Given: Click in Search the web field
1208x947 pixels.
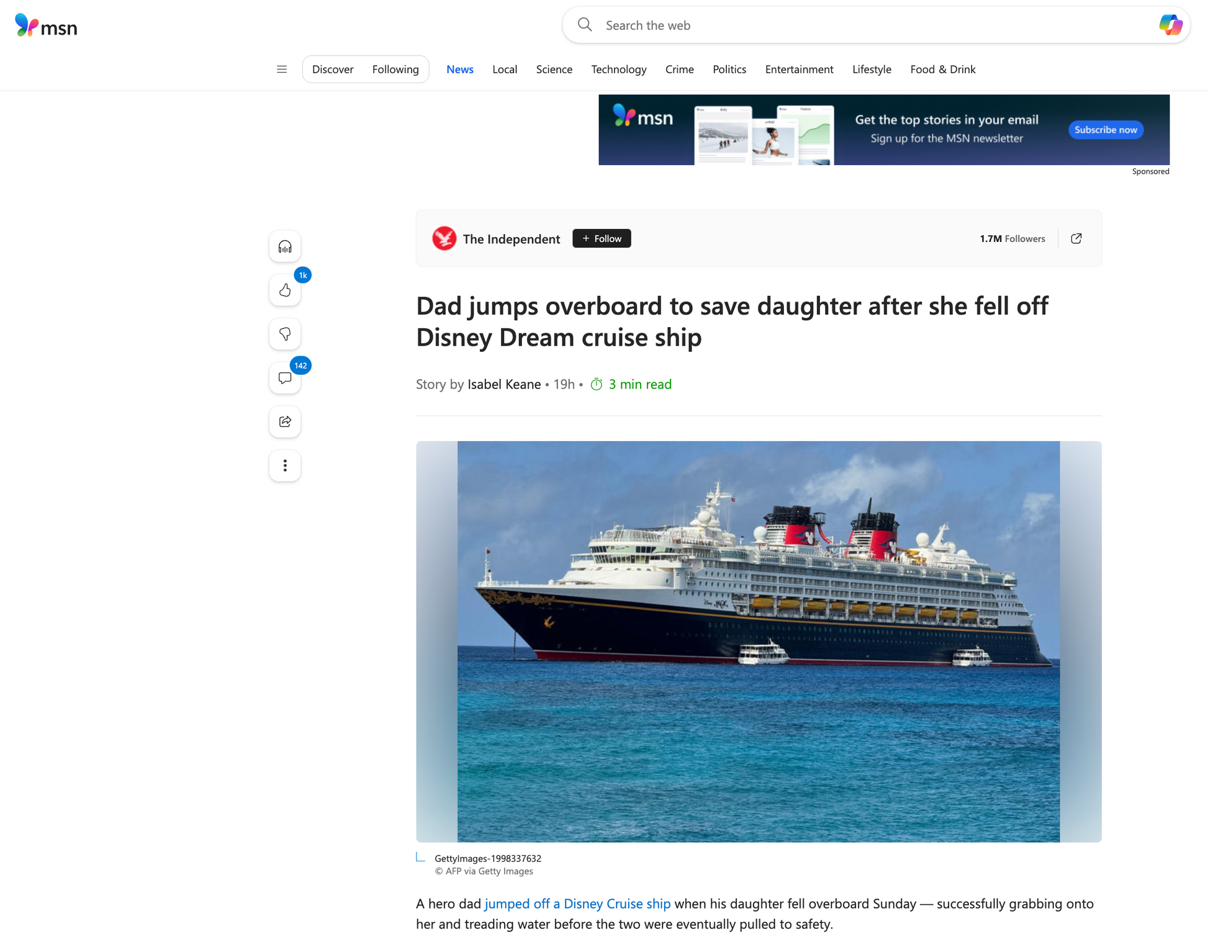Looking at the screenshot, I should [875, 25].
